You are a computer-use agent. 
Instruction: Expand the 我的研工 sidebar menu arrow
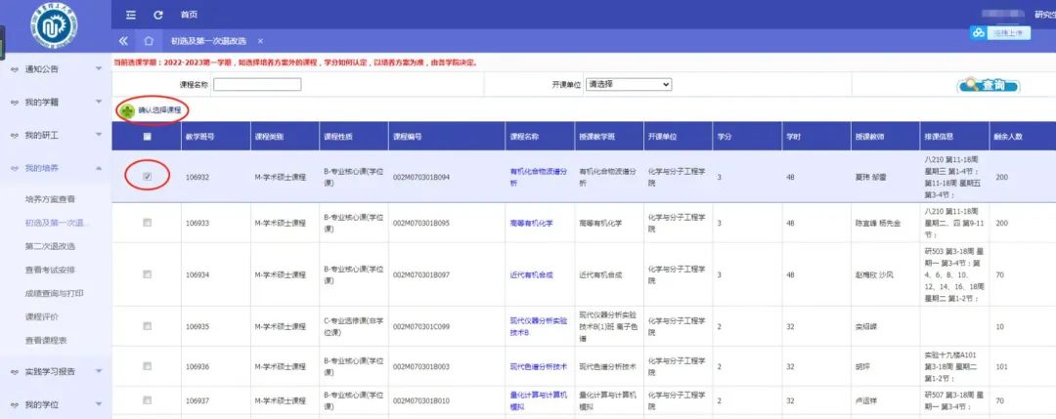pyautogui.click(x=99, y=135)
